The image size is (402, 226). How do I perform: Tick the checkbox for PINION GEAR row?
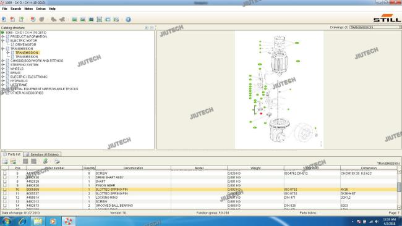4,185
